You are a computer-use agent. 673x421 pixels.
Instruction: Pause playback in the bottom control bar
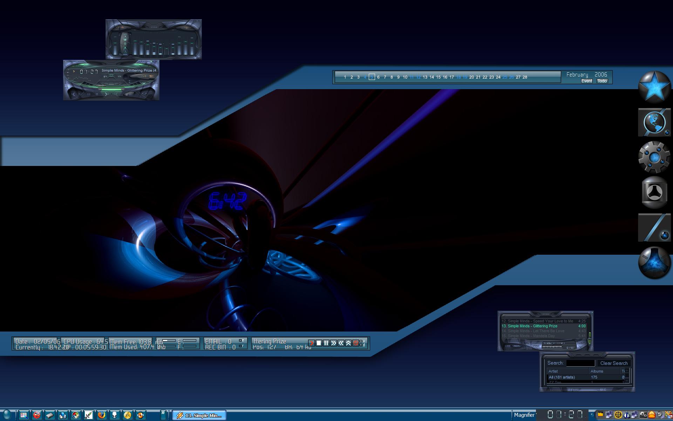tap(326, 343)
